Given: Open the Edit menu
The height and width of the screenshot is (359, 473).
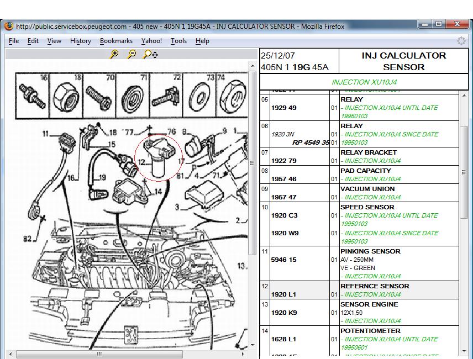Looking at the screenshot, I should [33, 41].
